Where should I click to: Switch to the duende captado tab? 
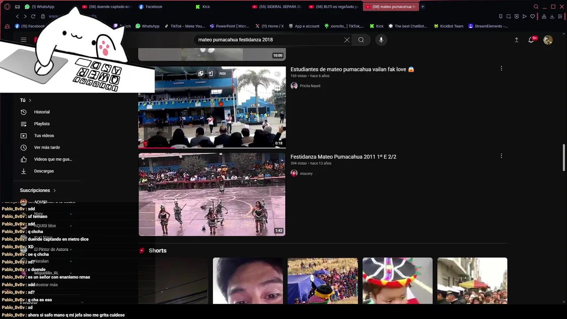pos(107,7)
